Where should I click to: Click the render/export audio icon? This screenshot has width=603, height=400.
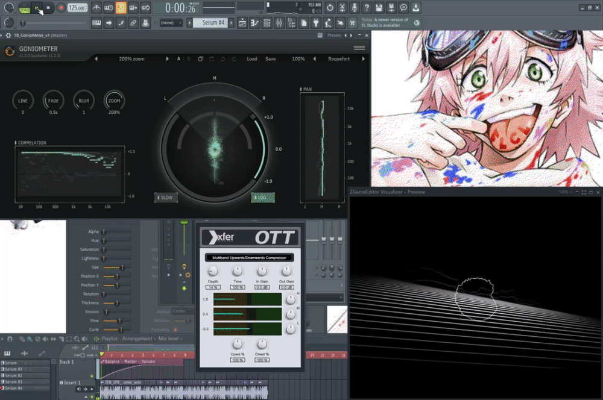[391, 7]
